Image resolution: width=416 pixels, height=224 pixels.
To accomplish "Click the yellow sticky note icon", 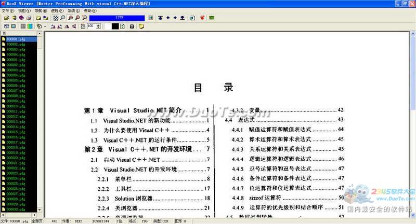I will click(141, 26).
